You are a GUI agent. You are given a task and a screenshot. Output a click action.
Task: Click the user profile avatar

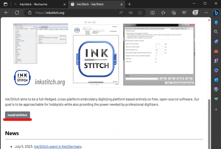tap(195, 13)
